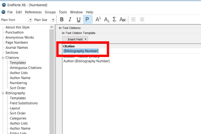Center align text
The width and height of the screenshot is (201, 134).
(142, 19)
